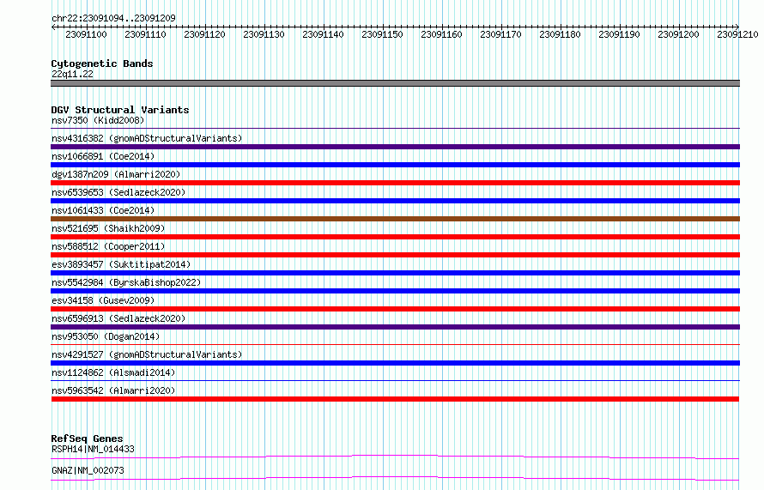Viewport: 764px width, 490px height.
Task: Click the thin blue nsv1124862 feature line
Action: [x=395, y=380]
